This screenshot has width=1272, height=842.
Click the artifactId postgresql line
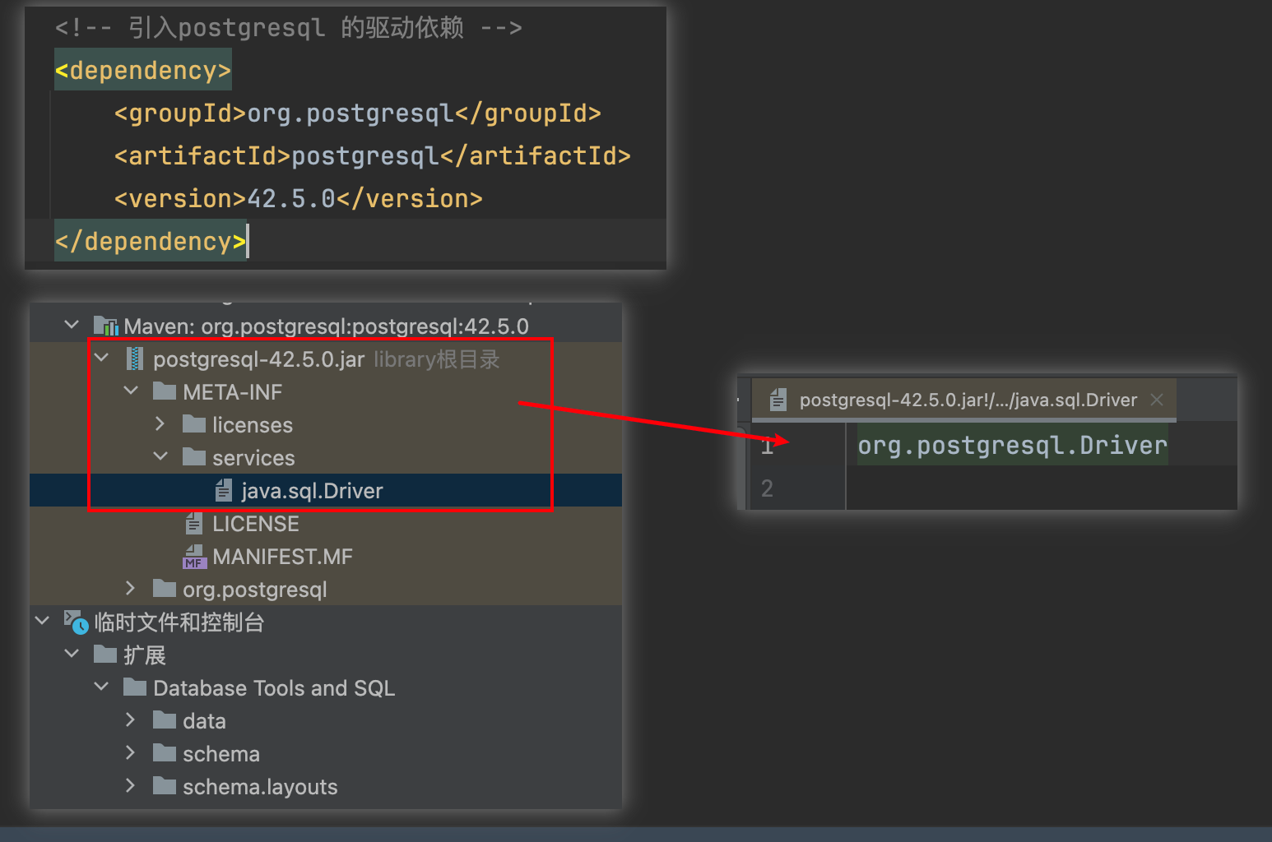[373, 155]
